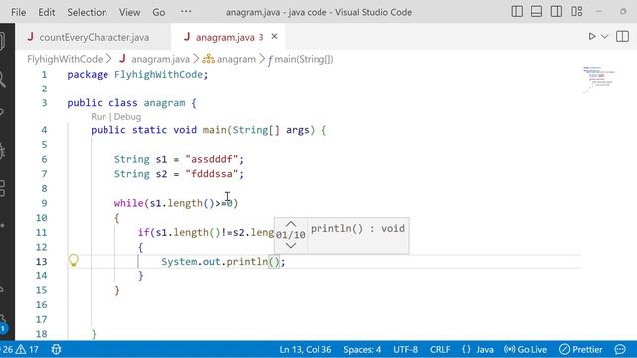This screenshot has width=637, height=358.
Task: Click the FlyhighWithCode breadcrumb
Action: [65, 59]
